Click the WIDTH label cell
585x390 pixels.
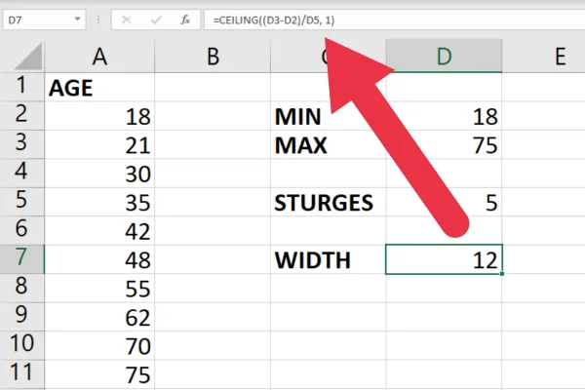click(x=329, y=259)
